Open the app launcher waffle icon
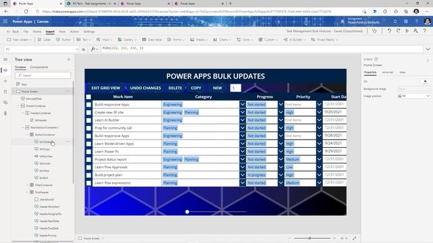The width and height of the screenshot is (433, 243). (5, 21)
